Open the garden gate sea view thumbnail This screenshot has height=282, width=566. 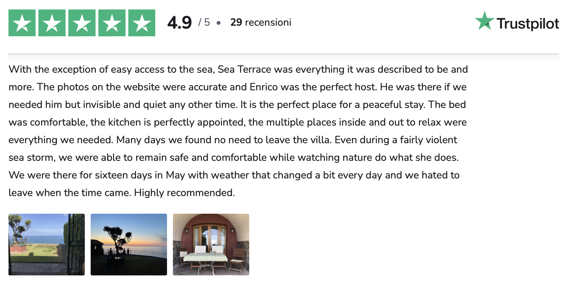coord(47,245)
